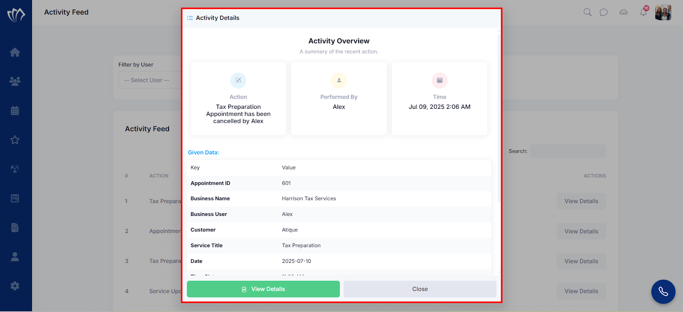Open the news list icon in the sidebar

click(x=15, y=198)
